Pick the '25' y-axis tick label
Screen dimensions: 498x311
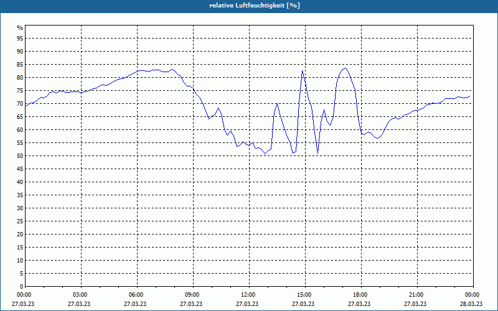pos(20,221)
